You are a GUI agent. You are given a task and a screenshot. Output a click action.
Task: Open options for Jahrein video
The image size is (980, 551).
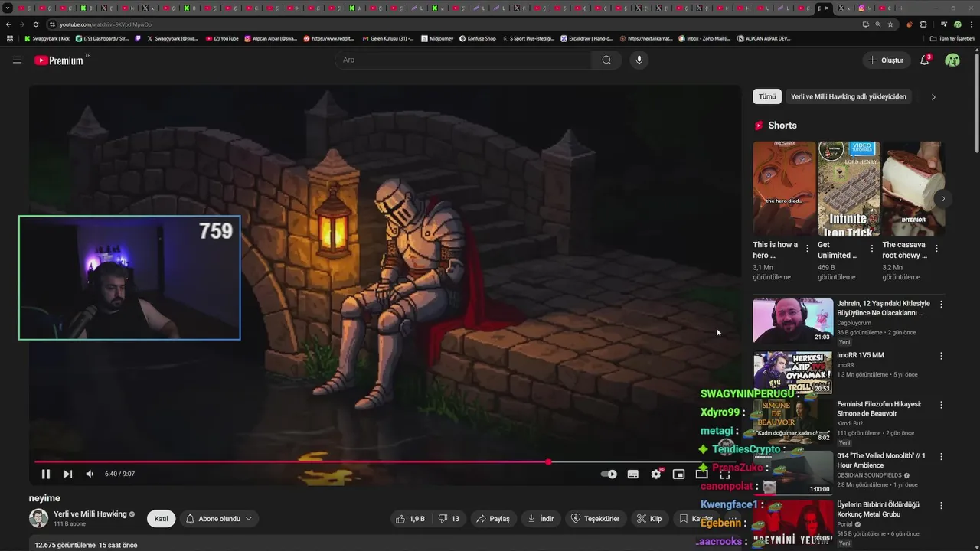pos(941,304)
